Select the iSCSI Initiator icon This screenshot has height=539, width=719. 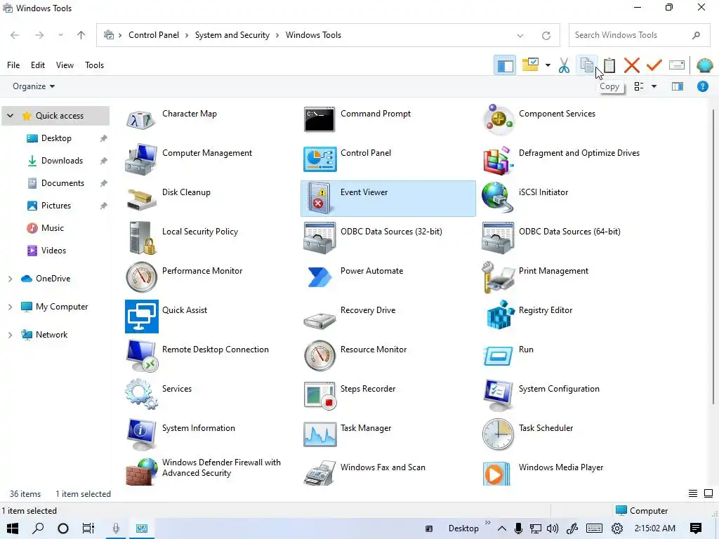499,197
